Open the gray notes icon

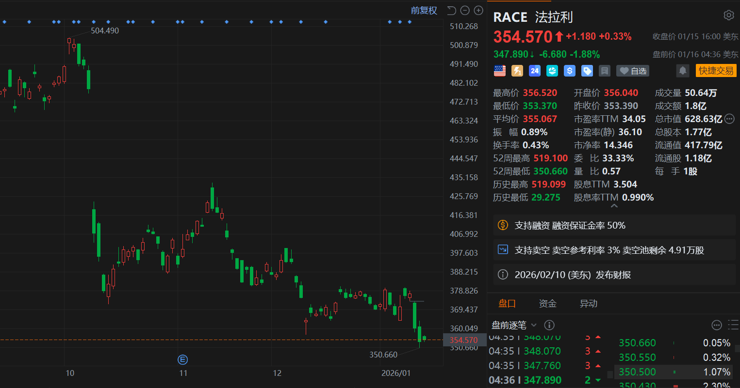604,71
